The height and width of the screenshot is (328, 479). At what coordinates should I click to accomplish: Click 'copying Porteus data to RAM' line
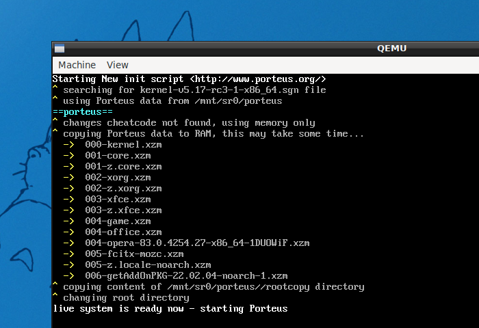pyautogui.click(x=208, y=134)
